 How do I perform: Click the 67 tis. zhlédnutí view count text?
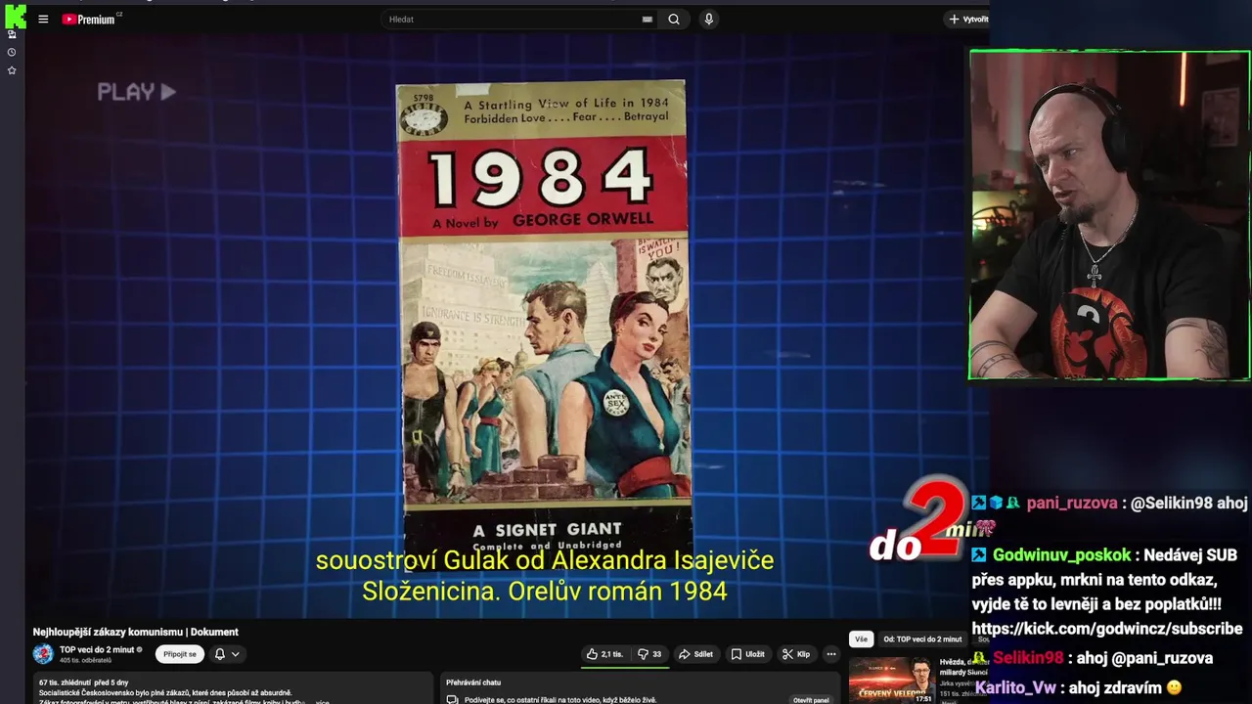point(65,682)
